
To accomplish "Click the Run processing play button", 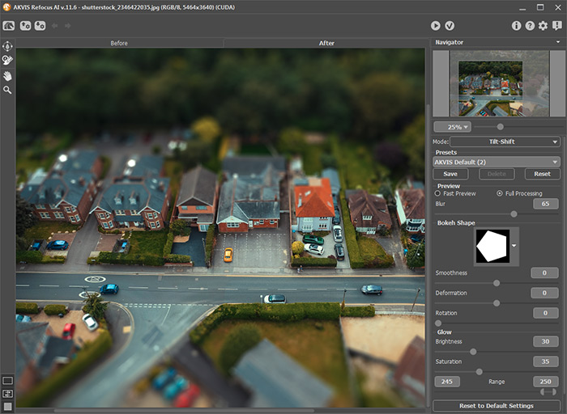I will click(x=436, y=26).
